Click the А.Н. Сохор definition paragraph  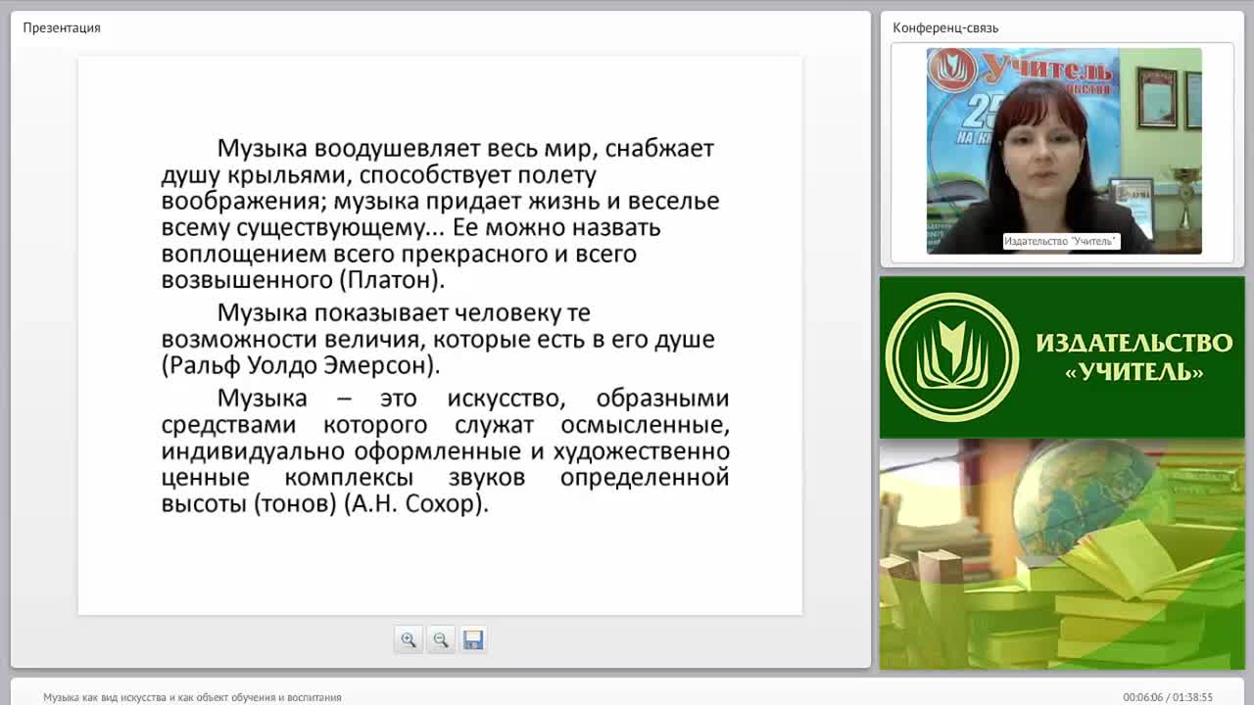pos(445,450)
